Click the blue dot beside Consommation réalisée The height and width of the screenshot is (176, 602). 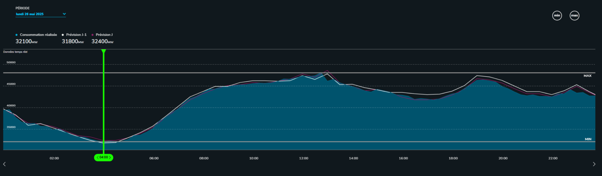point(16,35)
